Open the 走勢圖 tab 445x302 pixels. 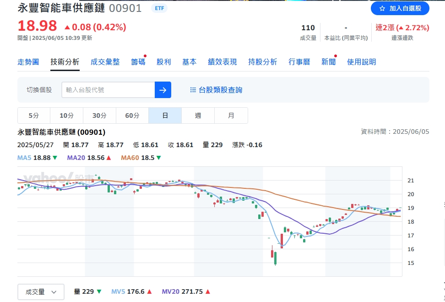[28, 62]
